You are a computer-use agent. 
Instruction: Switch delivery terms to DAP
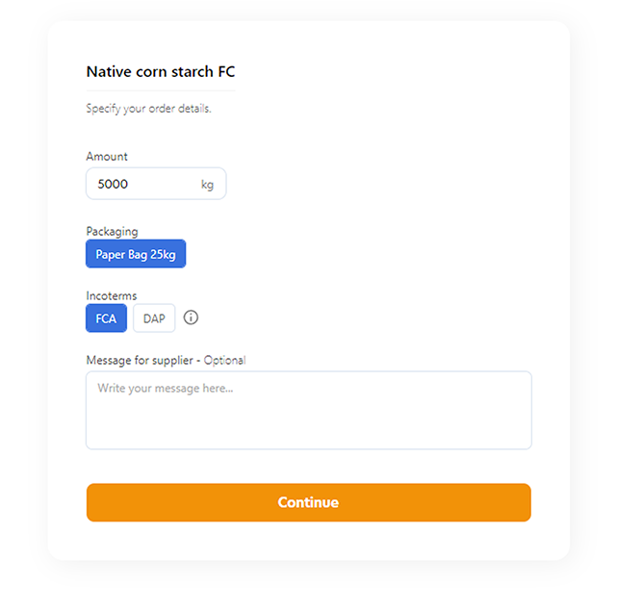(154, 317)
